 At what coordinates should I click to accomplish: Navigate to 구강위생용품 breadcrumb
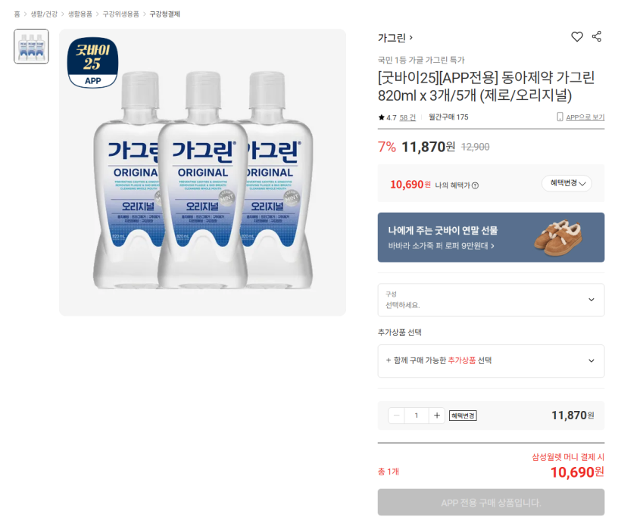point(120,14)
